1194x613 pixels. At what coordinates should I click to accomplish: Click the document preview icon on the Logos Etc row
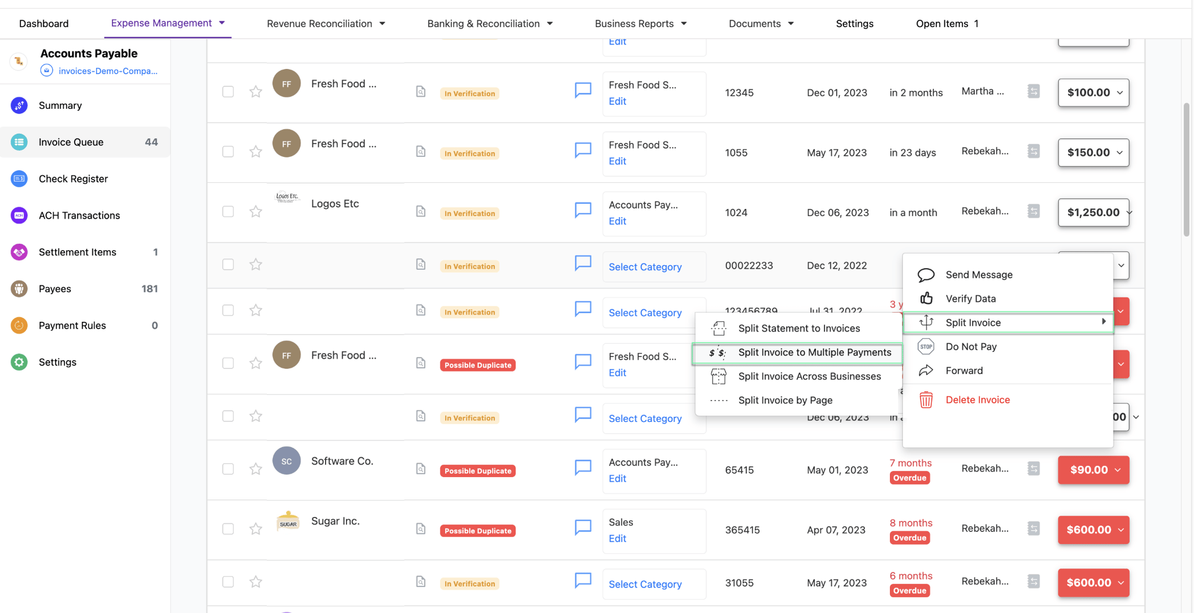[420, 211]
